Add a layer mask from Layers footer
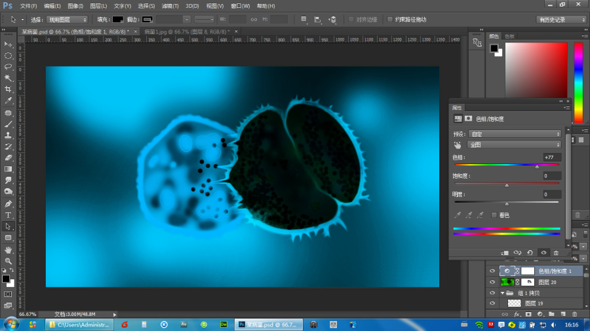Viewport: 590px width, 331px height. [528, 314]
